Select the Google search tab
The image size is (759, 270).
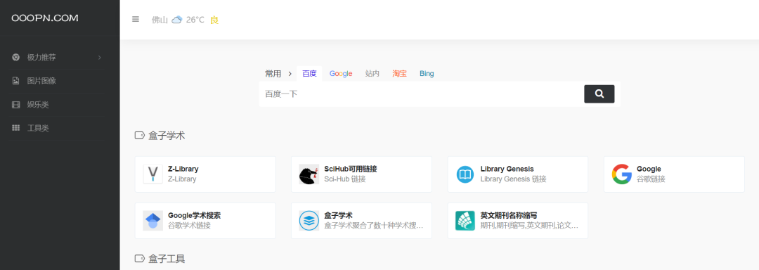point(341,74)
